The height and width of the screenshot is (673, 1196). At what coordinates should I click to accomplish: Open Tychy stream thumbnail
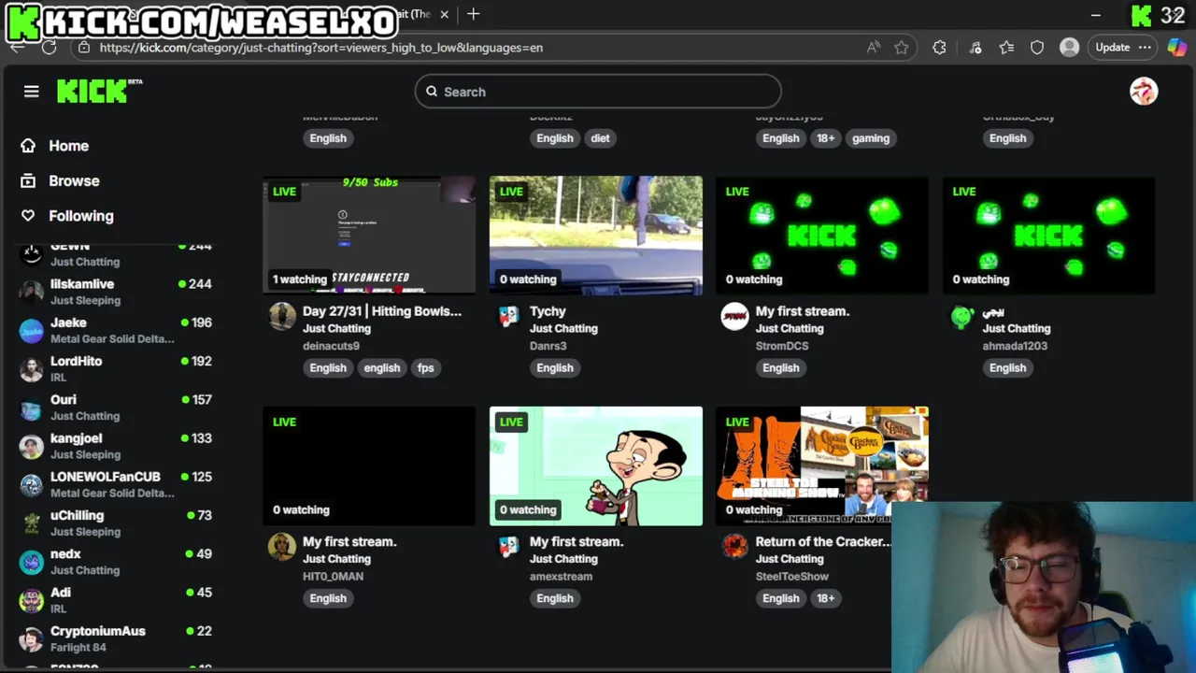pos(596,236)
